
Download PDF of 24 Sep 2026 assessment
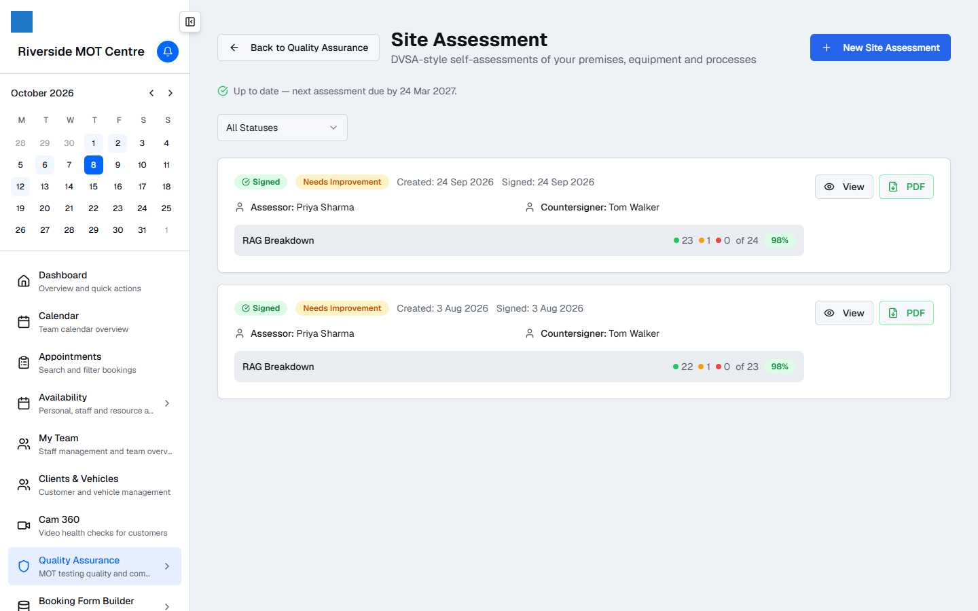[x=906, y=187]
